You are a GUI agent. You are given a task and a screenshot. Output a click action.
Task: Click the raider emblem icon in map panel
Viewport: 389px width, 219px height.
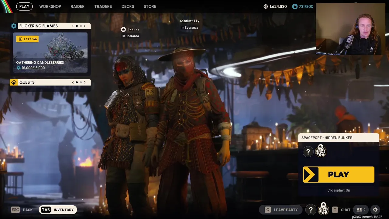[321, 151]
